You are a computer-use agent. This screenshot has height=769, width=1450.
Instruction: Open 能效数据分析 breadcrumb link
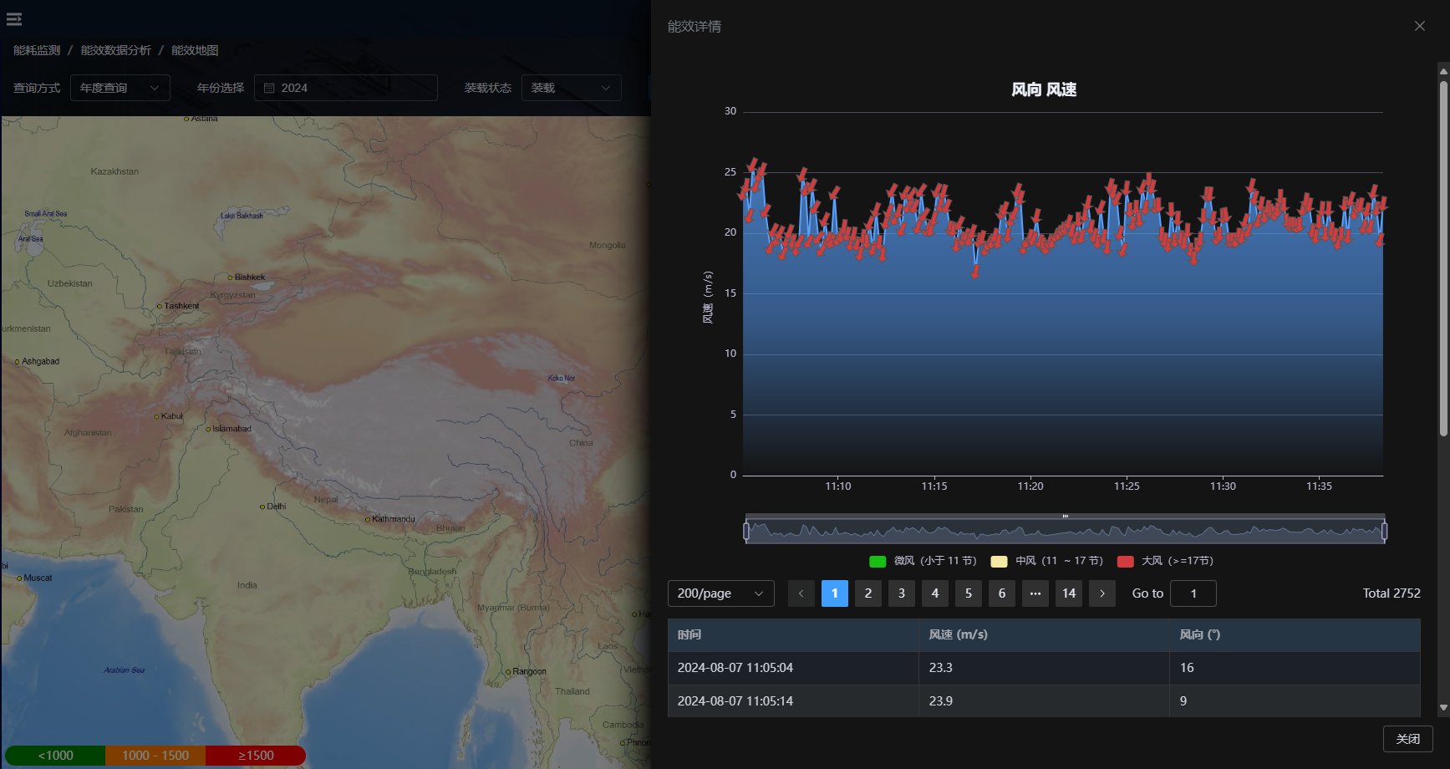(x=115, y=50)
